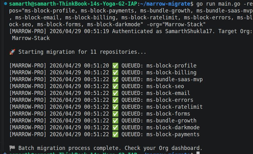Click green checkmark on ms-block-seo row

tap(115, 86)
